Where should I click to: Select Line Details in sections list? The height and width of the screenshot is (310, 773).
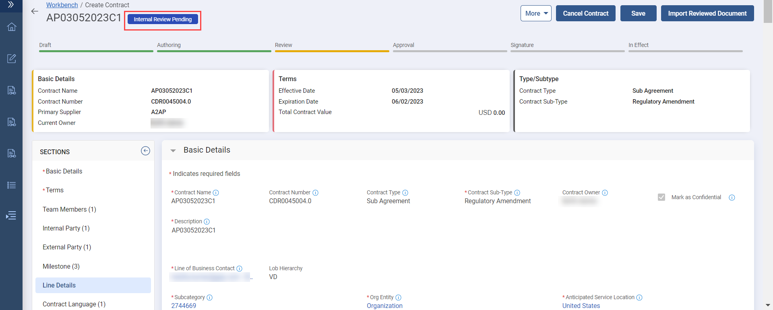click(59, 285)
